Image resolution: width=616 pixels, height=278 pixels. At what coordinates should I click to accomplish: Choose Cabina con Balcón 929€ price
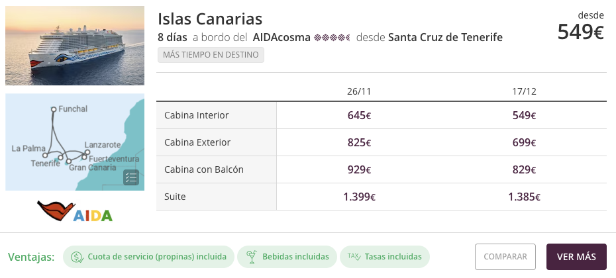pos(359,169)
